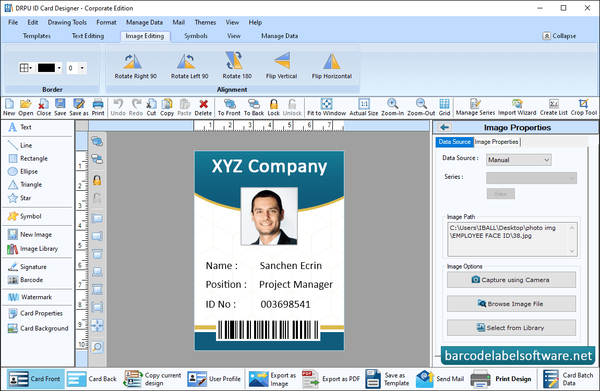Open the Drawing Tools menu
Viewport: 600px width, 391px height.
(67, 22)
